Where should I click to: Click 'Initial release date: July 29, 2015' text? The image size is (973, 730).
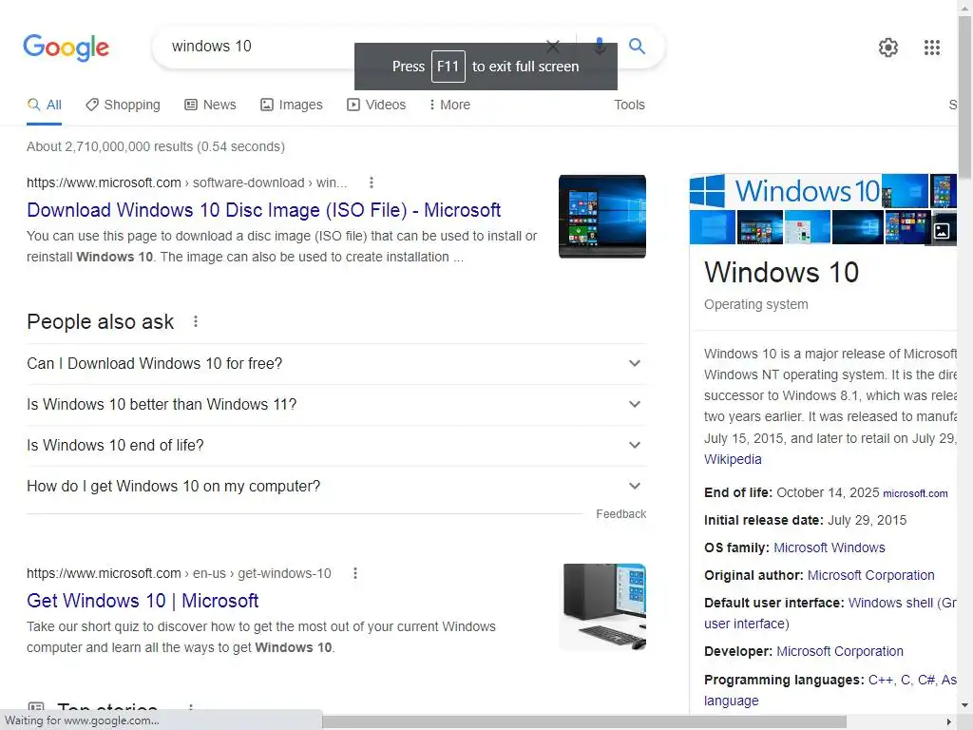coord(805,520)
